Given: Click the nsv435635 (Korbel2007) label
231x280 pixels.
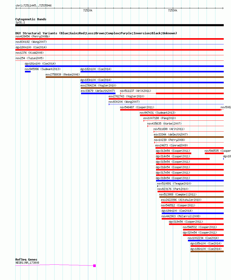Looking at the screenshot, I should 164,124.
